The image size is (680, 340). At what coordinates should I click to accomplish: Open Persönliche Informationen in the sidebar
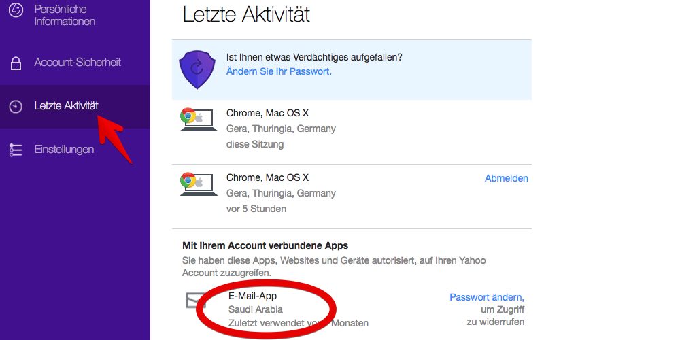pyautogui.click(x=65, y=15)
